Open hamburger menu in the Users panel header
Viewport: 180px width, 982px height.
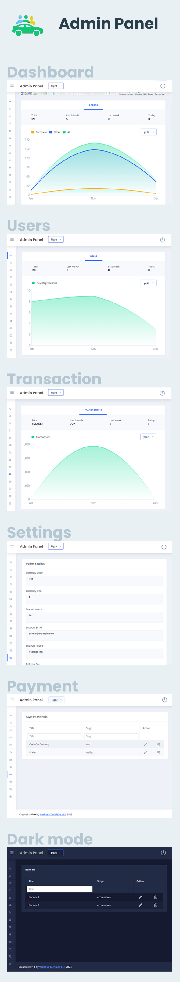[12, 239]
